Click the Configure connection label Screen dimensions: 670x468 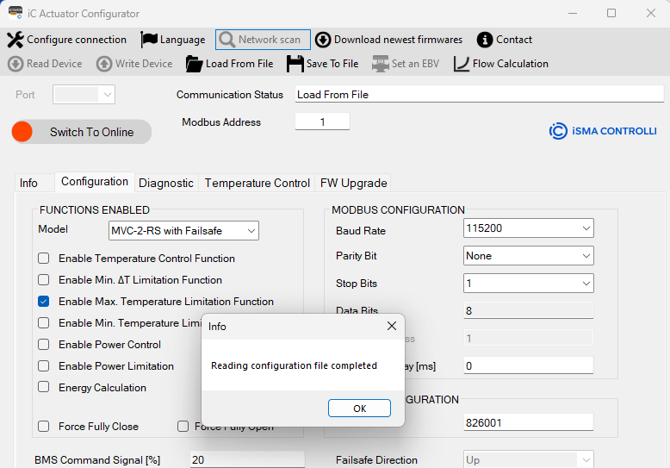(x=77, y=40)
